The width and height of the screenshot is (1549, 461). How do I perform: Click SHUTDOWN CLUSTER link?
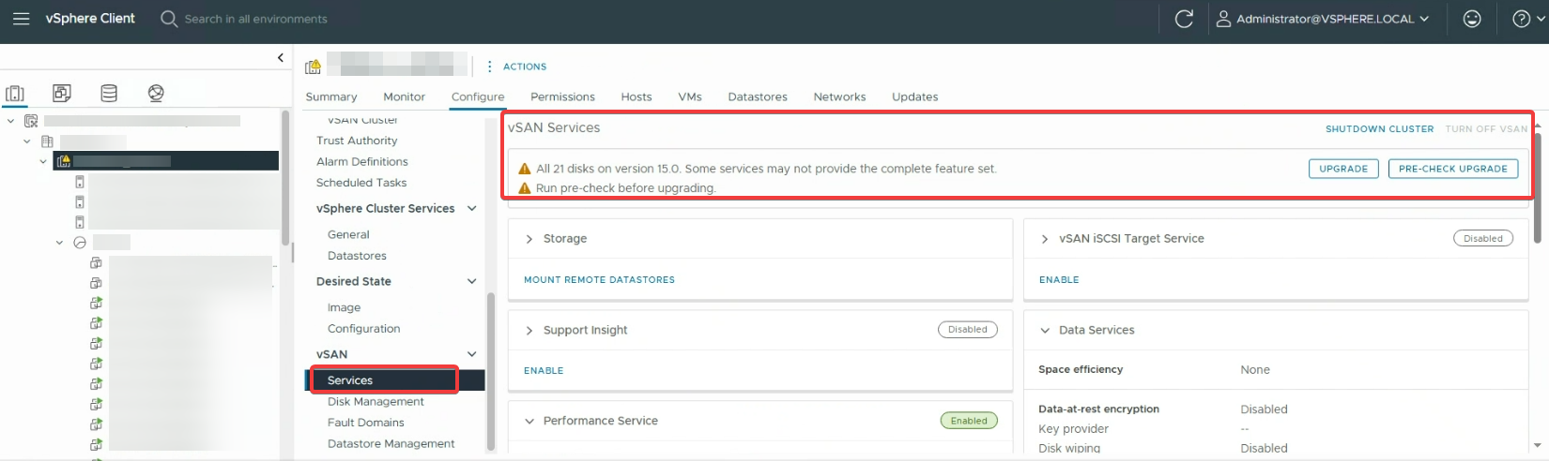[1379, 129]
